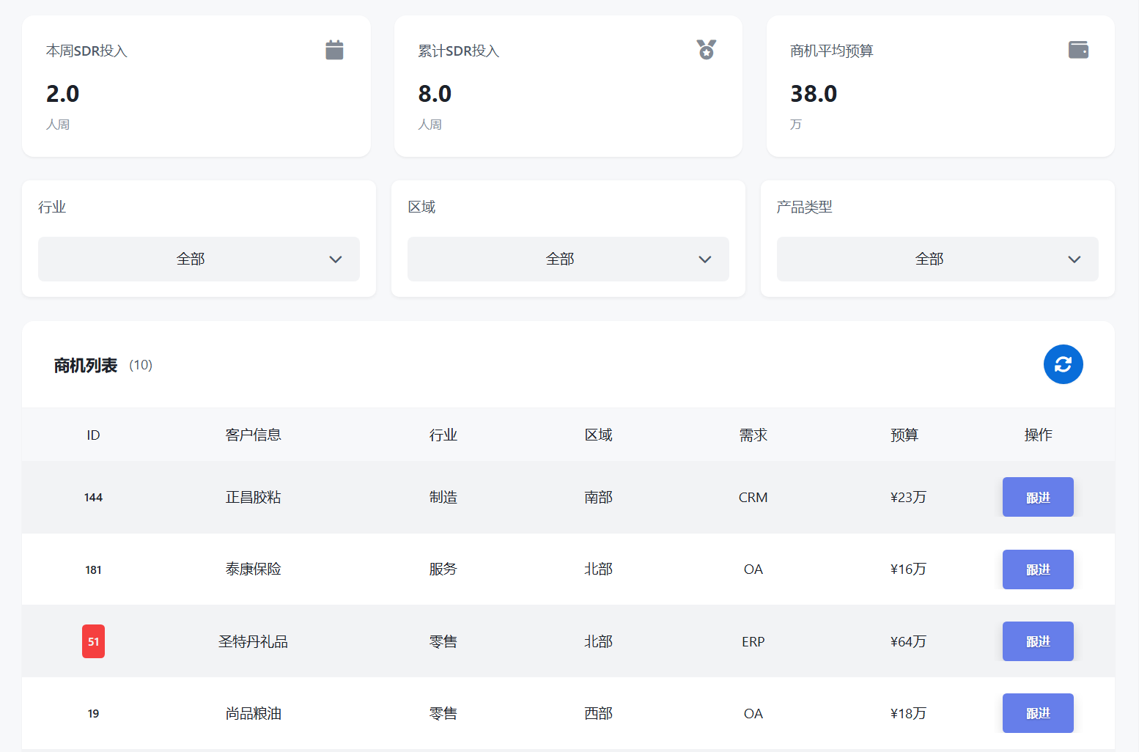Click the (10) count next to 商机列表

click(x=141, y=364)
